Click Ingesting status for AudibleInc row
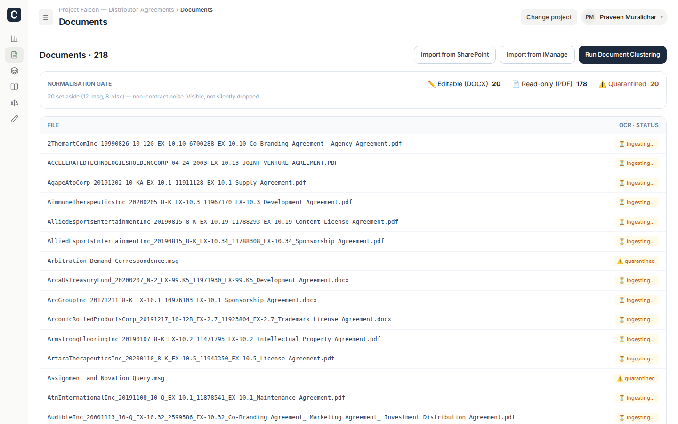This screenshot has height=424, width=678. (x=637, y=417)
